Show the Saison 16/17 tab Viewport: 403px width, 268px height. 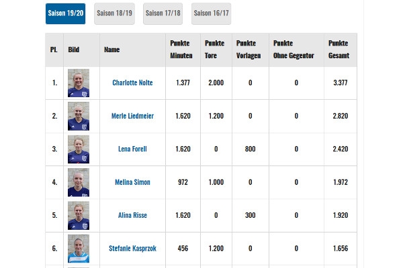(x=211, y=13)
